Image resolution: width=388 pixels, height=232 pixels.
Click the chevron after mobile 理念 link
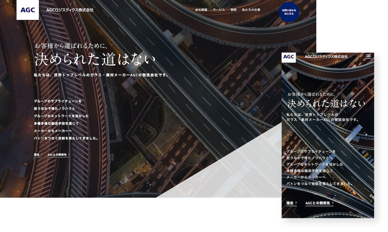pos(296,203)
